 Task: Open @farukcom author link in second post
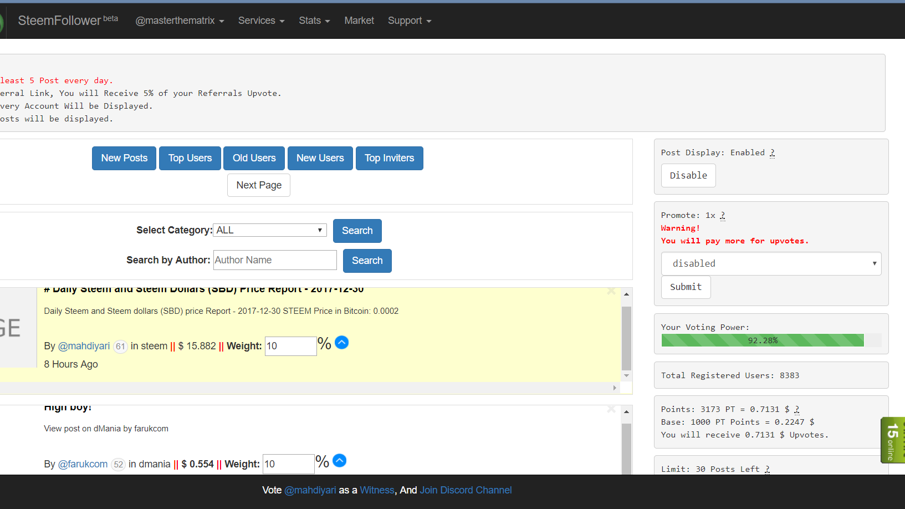[x=83, y=464]
